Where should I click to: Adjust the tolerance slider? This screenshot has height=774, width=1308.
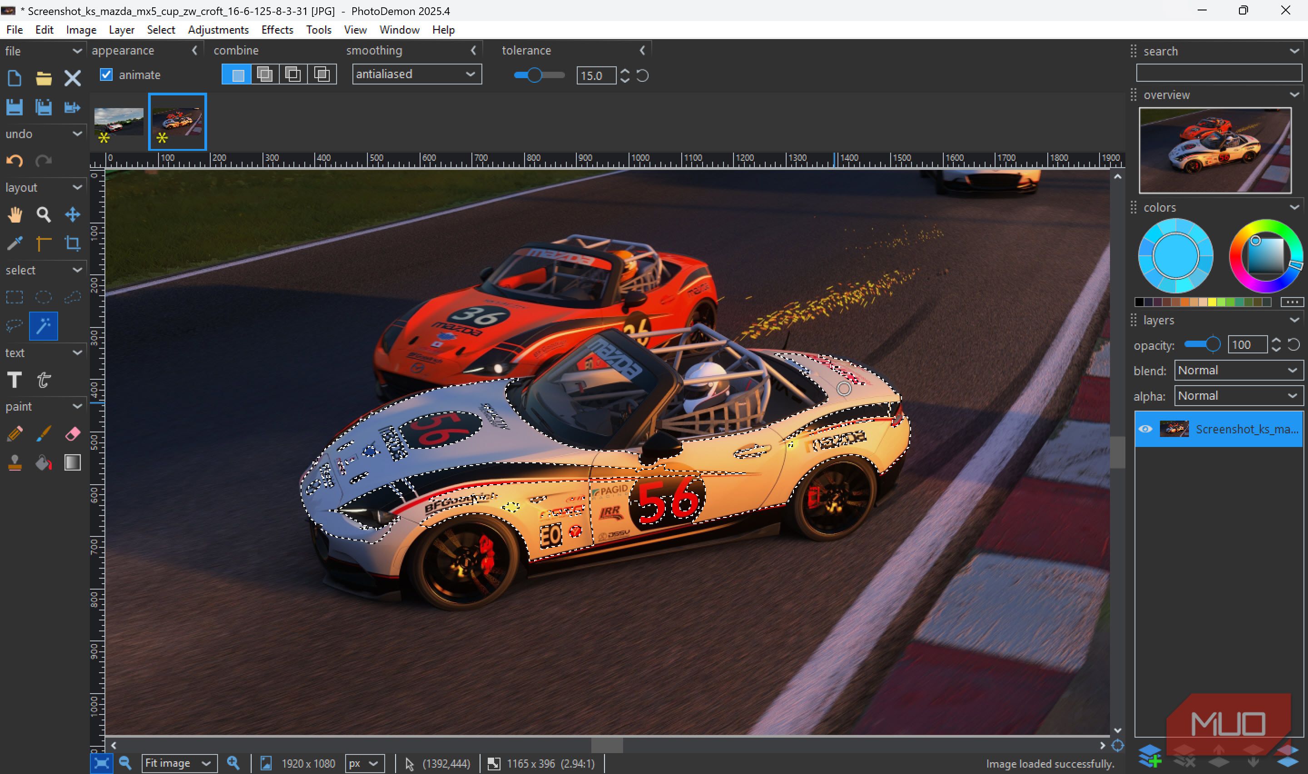tap(539, 75)
